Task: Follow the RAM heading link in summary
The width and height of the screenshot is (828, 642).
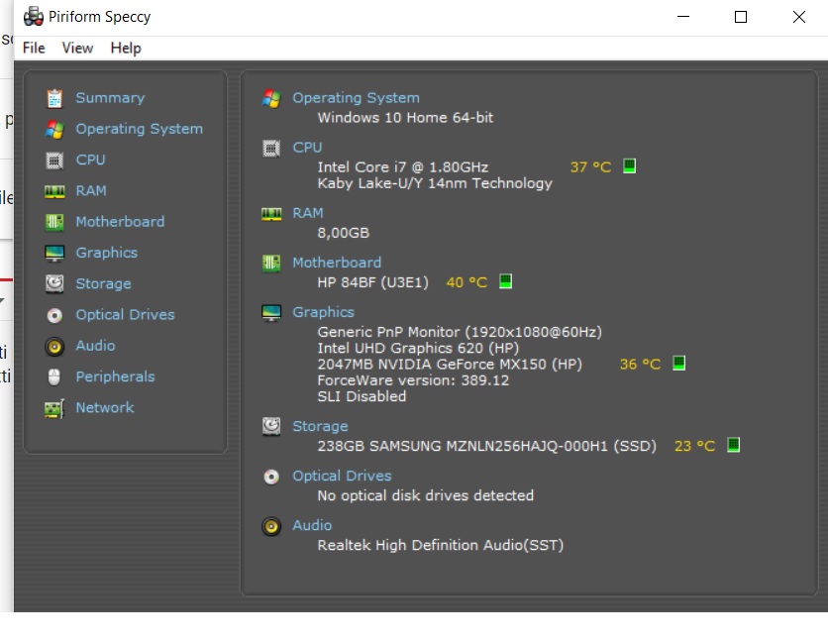Action: click(308, 213)
